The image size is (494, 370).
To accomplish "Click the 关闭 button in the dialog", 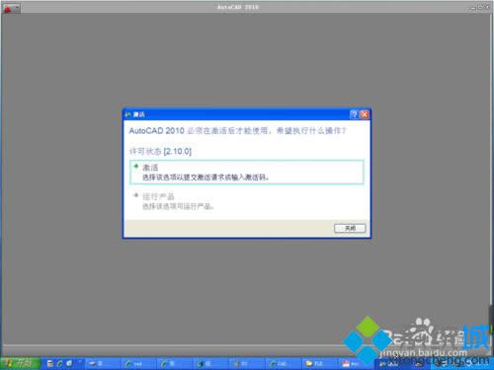I will pos(350,228).
